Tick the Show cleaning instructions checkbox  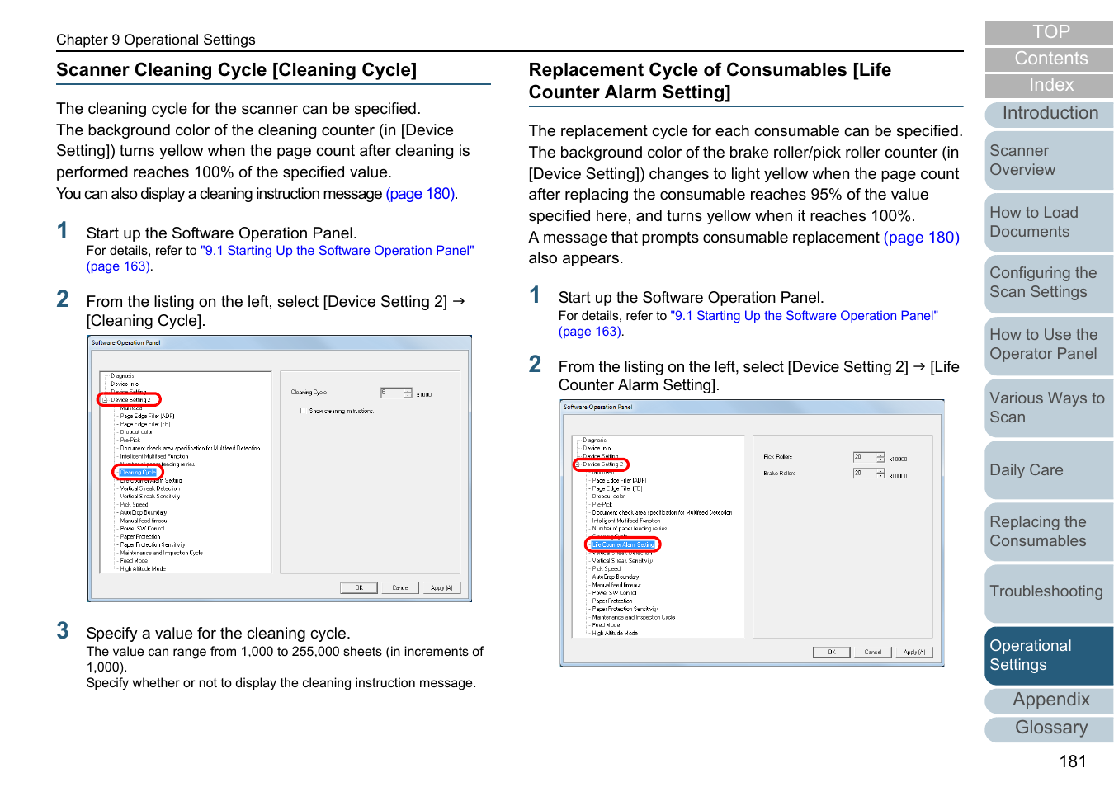(x=304, y=411)
